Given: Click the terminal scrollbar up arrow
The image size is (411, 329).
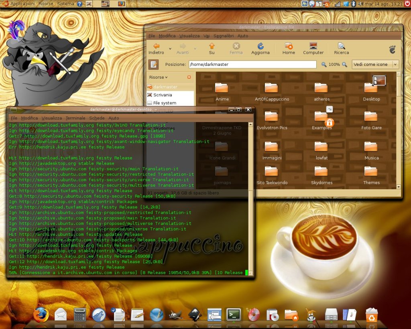Looking at the screenshot, I should pos(250,125).
